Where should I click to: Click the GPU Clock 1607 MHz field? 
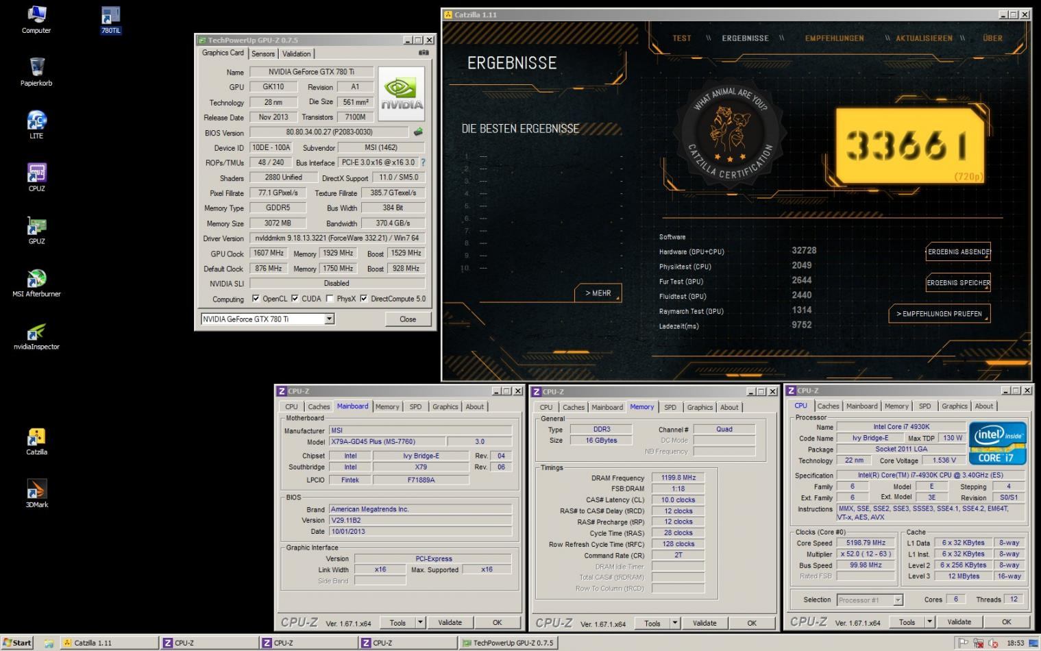click(269, 253)
